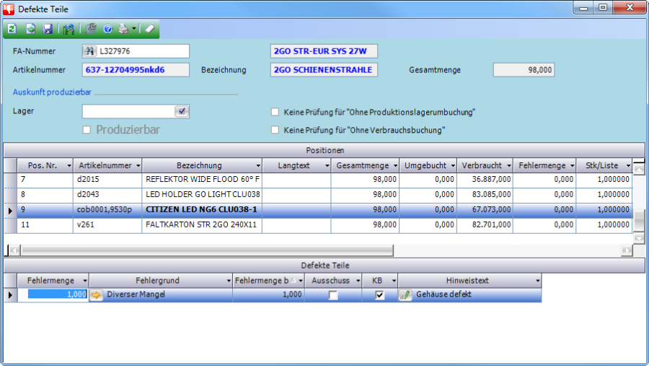Check 'Keine Prüfung für Ohne Produktionslagerumbuchung'
This screenshot has height=366, width=649.
coord(275,112)
